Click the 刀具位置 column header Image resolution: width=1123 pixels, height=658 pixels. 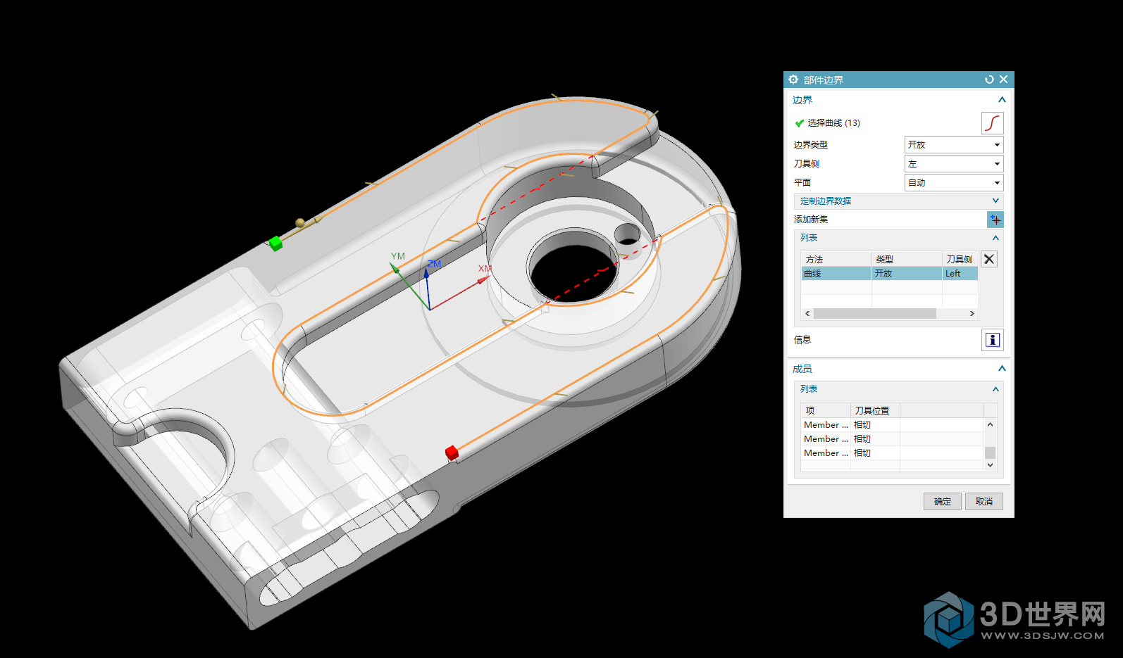875,410
